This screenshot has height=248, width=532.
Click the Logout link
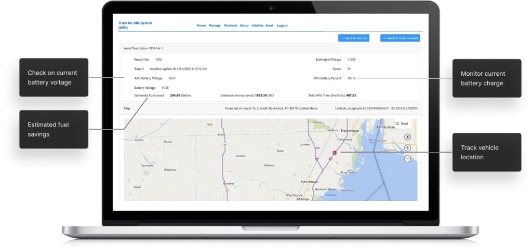point(282,25)
